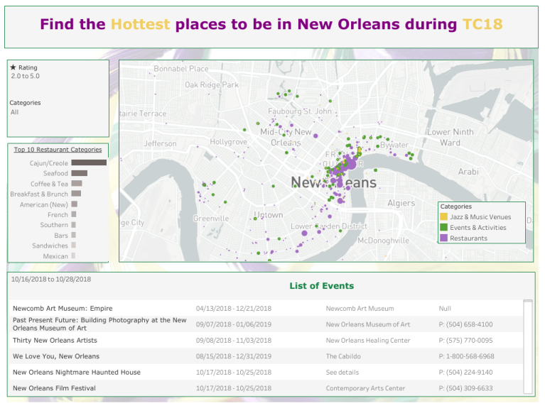Select the Coffee & Tea bar

point(77,183)
